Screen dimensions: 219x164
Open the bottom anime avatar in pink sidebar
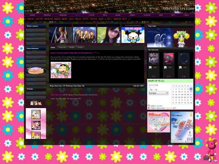36,135
